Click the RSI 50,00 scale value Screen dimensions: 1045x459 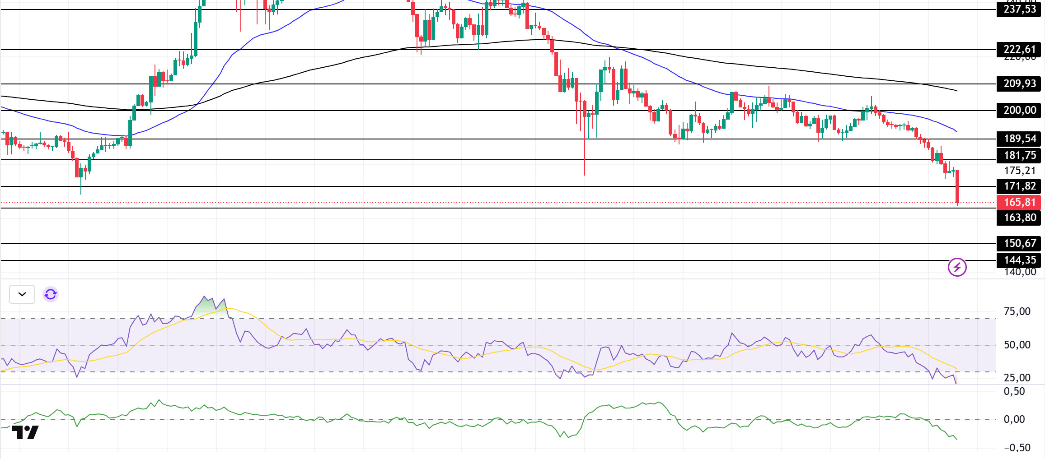click(1017, 345)
